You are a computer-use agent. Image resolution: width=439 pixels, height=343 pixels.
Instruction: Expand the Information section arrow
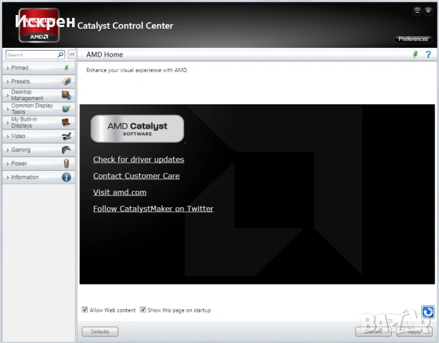tap(8, 177)
